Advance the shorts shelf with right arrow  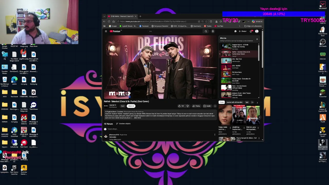point(259,117)
